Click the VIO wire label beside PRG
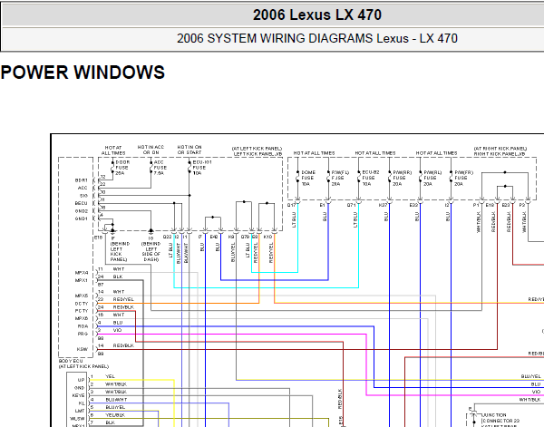544x427 pixels. pos(118,330)
